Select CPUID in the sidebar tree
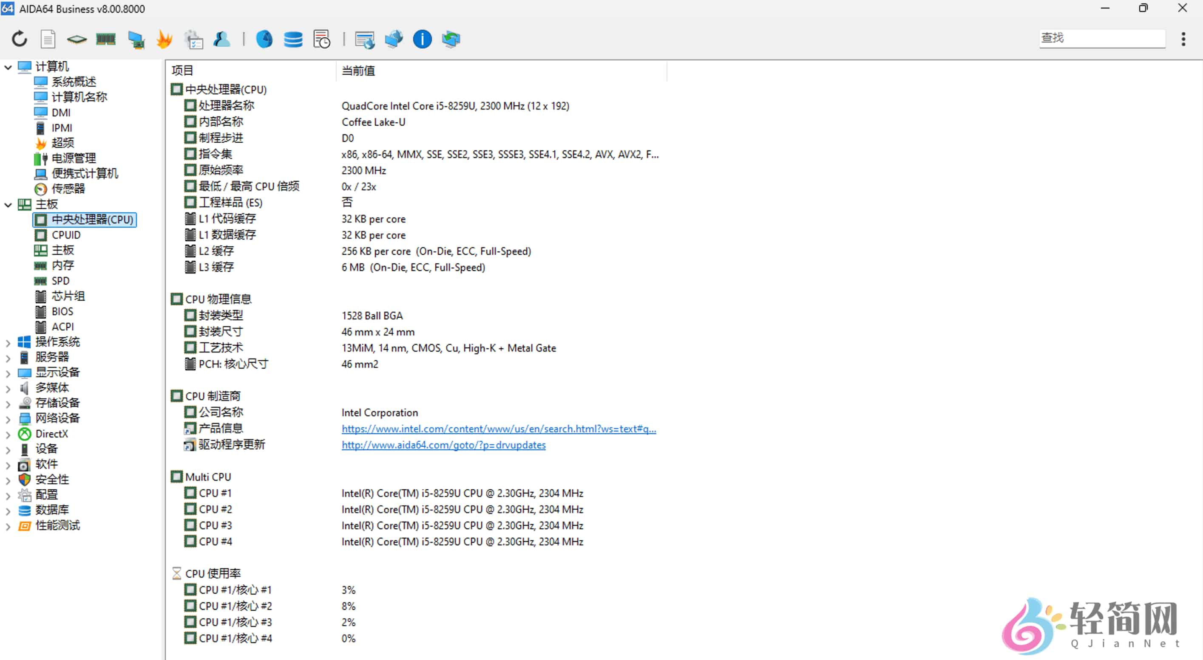Screen dimensions: 1203x660 66,234
